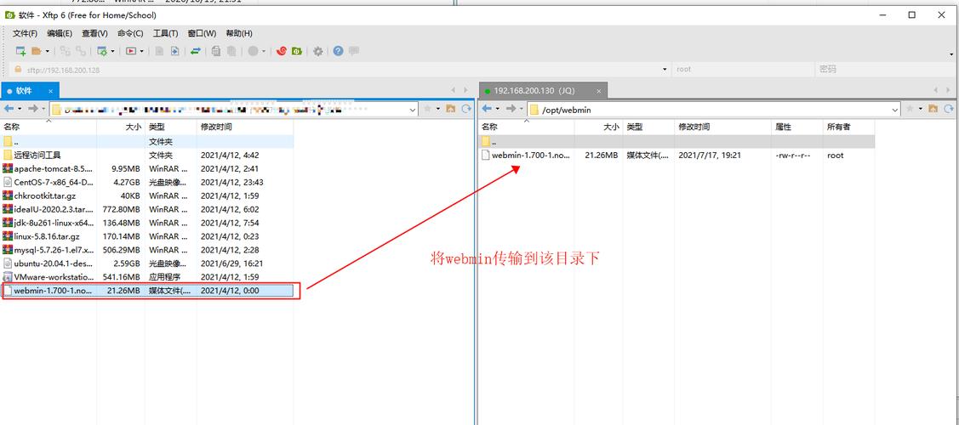Open the 查看(V) menu
The height and width of the screenshot is (425, 959).
94,34
